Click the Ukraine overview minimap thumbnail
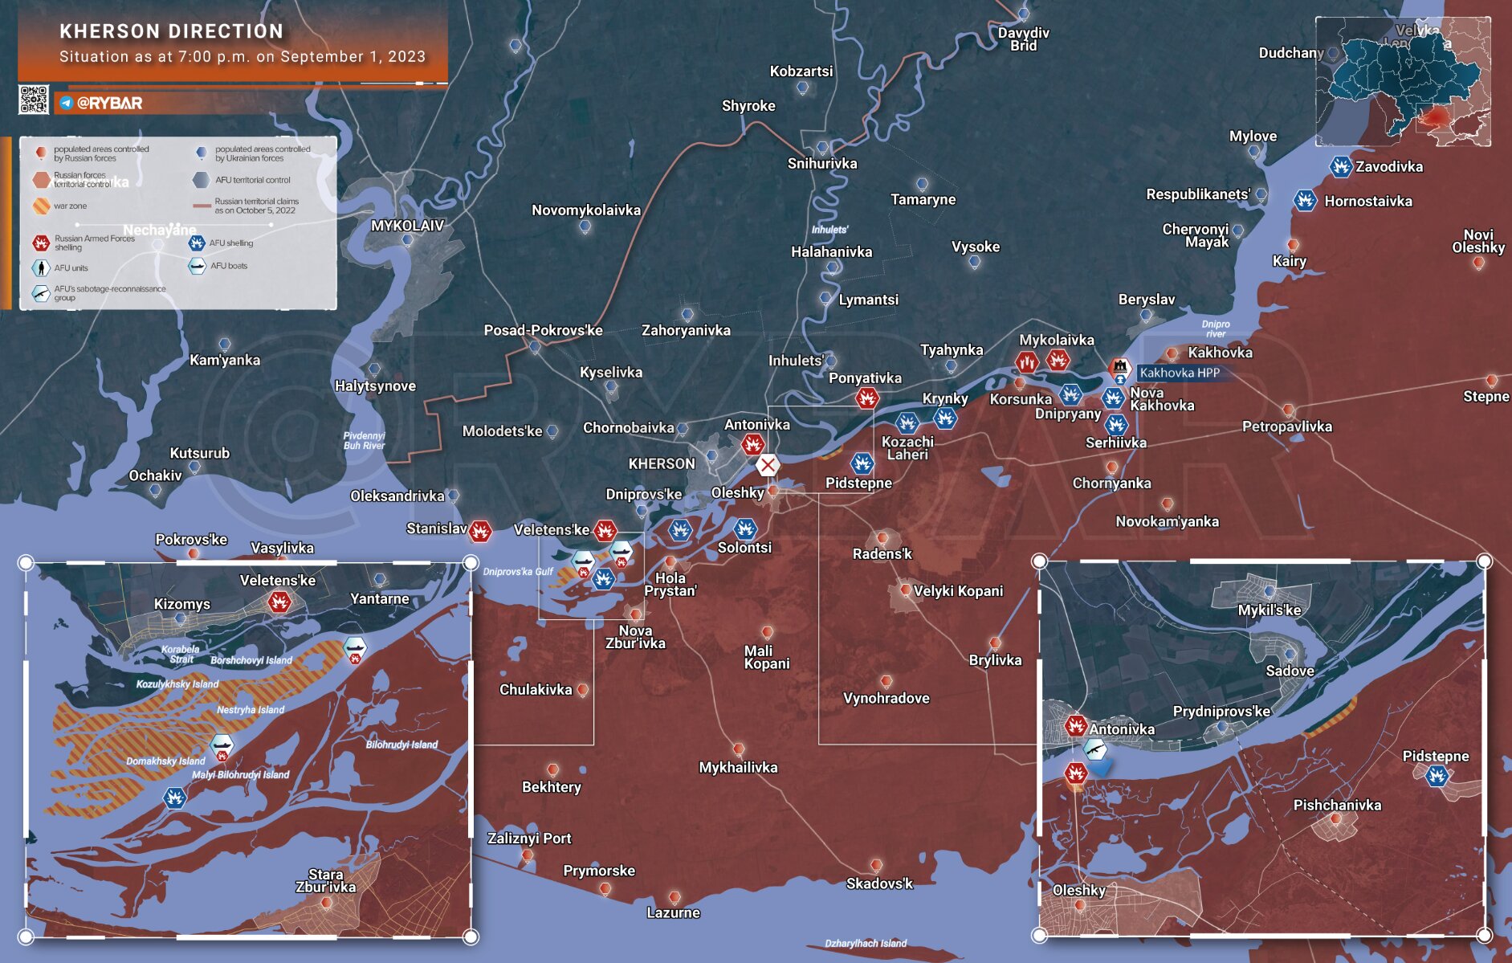 (1404, 81)
